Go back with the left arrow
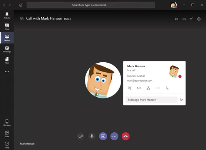The height and width of the screenshot is (150, 206). 4,5
